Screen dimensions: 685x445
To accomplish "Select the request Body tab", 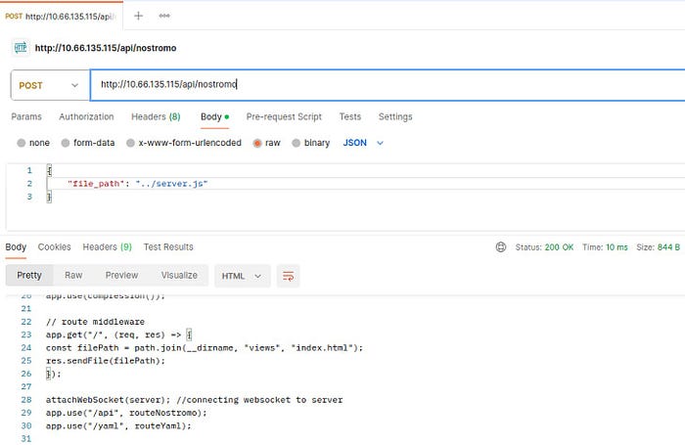I will pos(214,117).
